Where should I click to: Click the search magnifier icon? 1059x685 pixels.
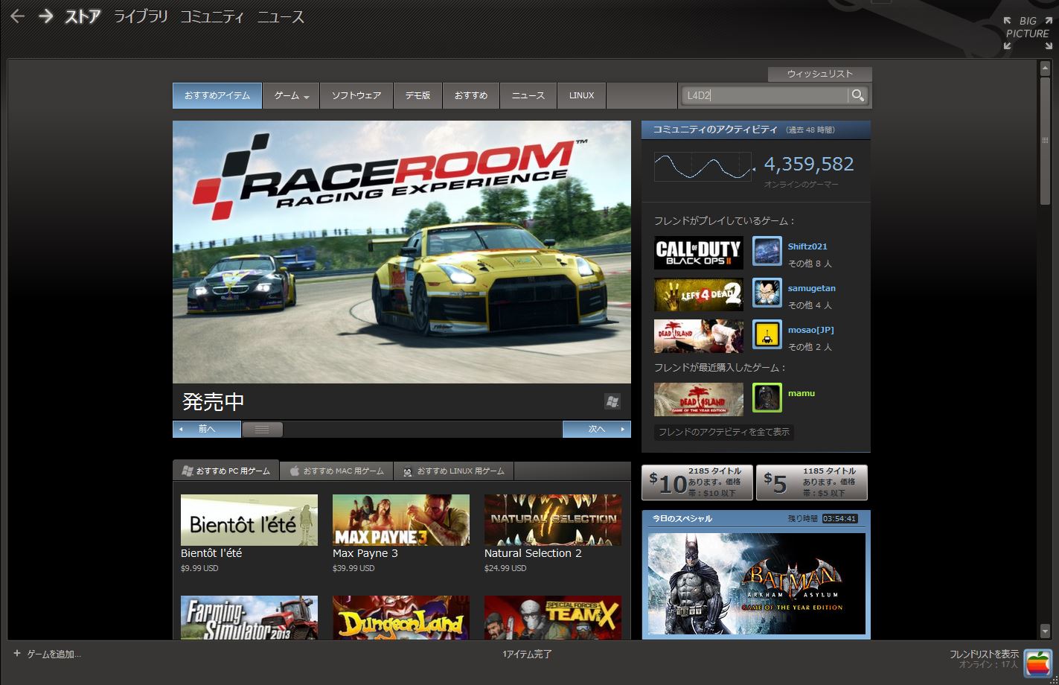pos(858,95)
